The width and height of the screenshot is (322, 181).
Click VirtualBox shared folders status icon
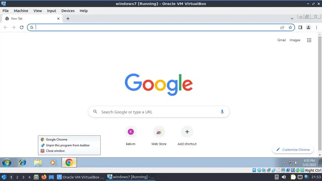click(278, 170)
